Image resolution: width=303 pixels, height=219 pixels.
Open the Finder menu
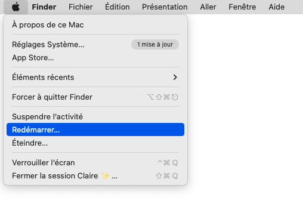[44, 7]
